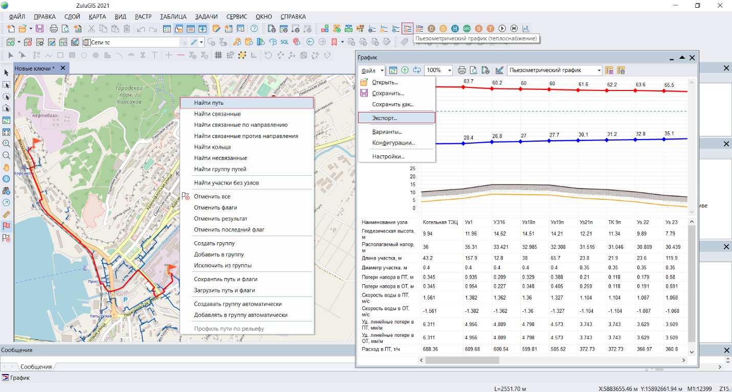Screen dimensions: 732x392
Task: Select the pan hand tool
Action: tap(7, 167)
